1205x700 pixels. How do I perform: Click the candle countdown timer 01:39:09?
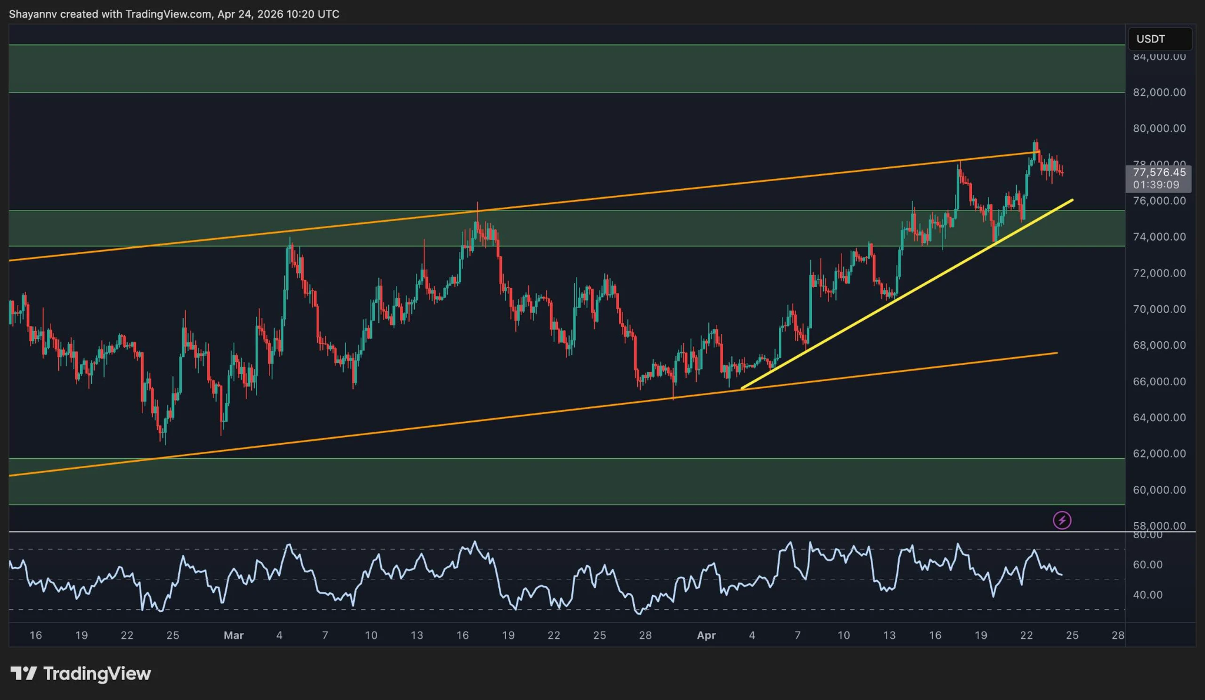pyautogui.click(x=1156, y=184)
